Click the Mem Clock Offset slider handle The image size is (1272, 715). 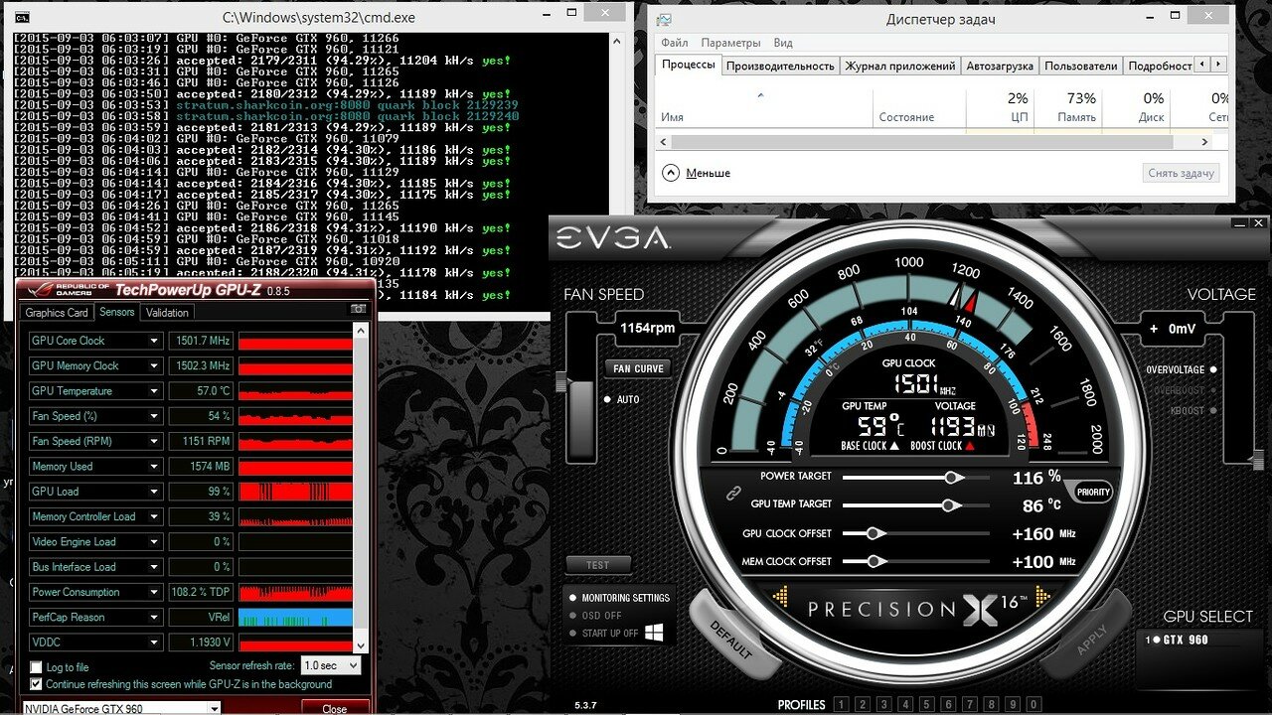[874, 561]
